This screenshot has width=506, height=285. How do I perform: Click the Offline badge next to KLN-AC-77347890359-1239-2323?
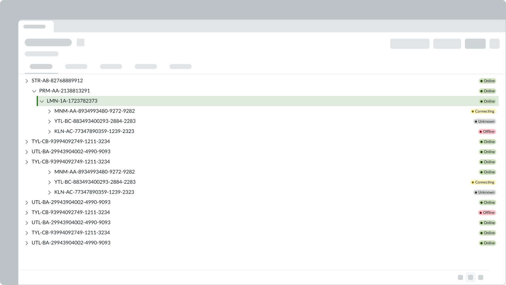487,131
